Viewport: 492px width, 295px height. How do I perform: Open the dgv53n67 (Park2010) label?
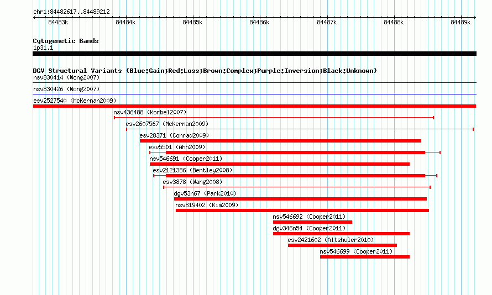coord(205,193)
